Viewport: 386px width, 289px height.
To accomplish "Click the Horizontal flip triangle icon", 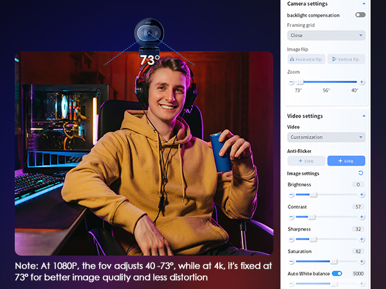I will pyautogui.click(x=292, y=59).
